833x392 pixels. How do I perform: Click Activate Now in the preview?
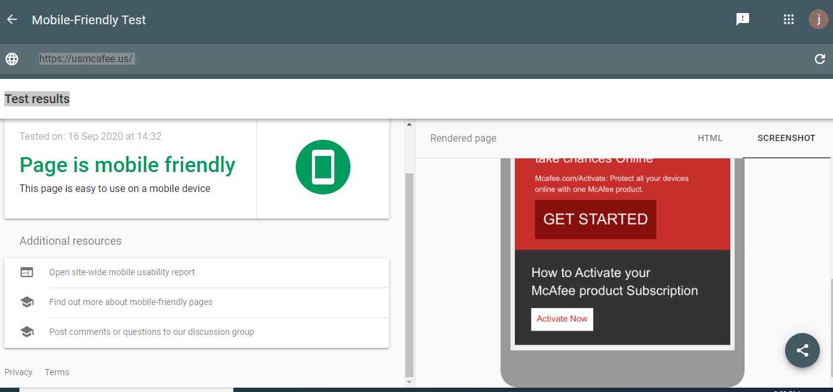562,319
